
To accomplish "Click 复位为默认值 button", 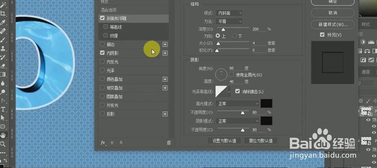I will tap(261, 141).
